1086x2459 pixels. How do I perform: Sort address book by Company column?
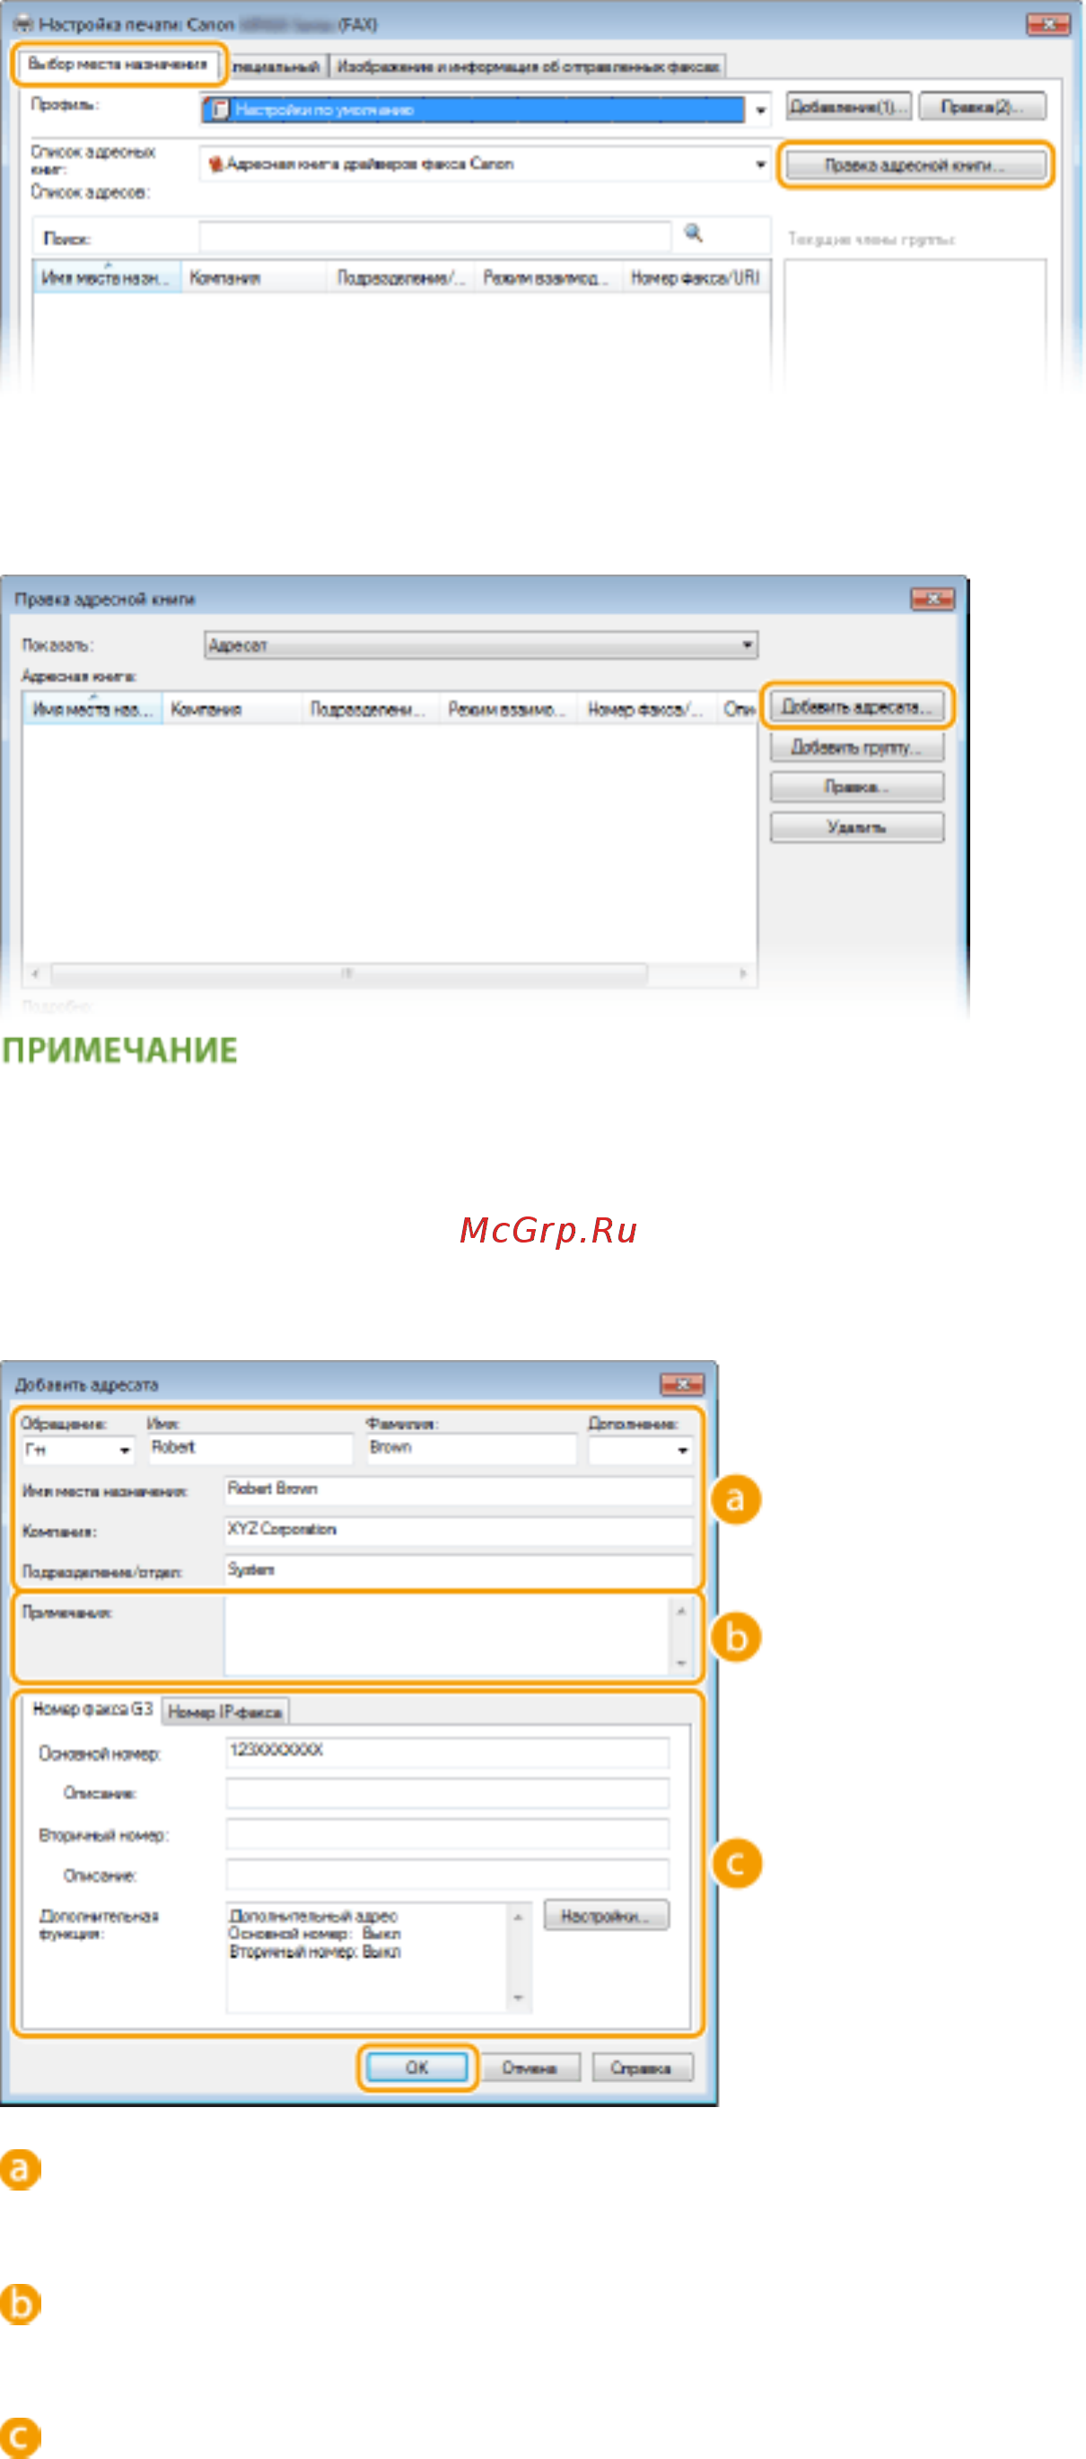click(232, 709)
